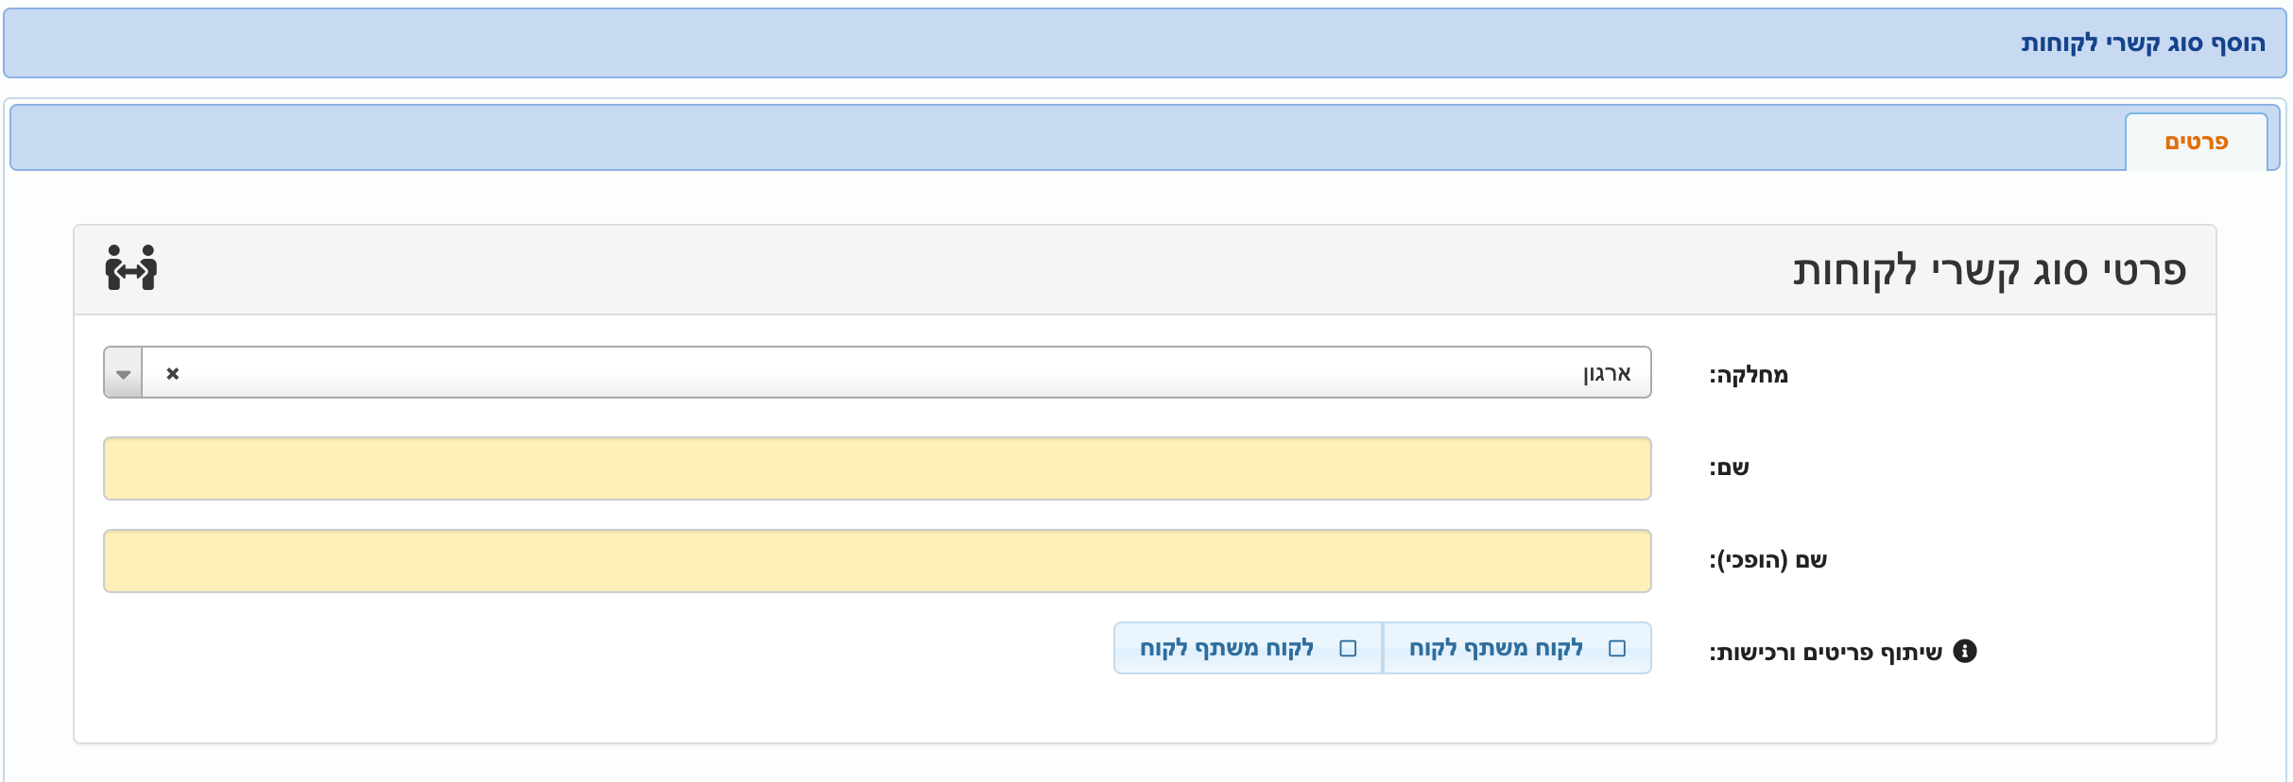Focus the שם (הופכי) input field
Screen dimensions: 2293x782
(x=877, y=561)
